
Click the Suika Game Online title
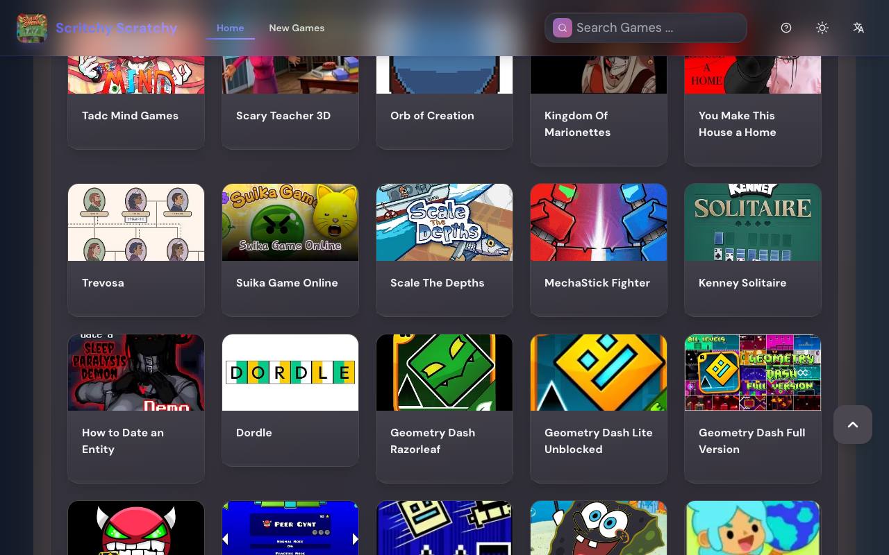287,283
